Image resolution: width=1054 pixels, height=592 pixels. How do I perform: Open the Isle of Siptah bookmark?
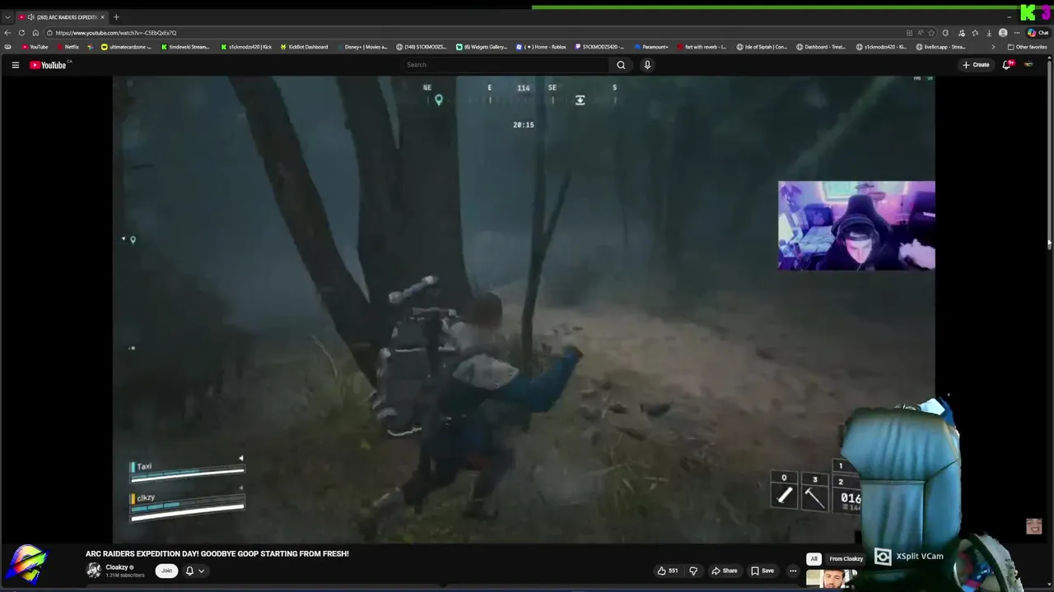coord(762,47)
